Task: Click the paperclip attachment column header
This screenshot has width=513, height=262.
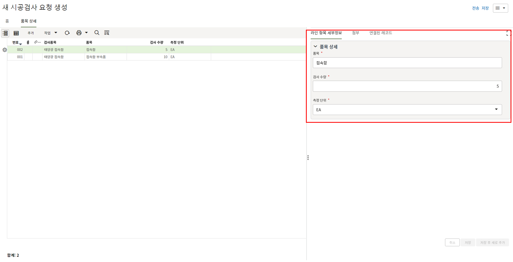Action: (28, 43)
